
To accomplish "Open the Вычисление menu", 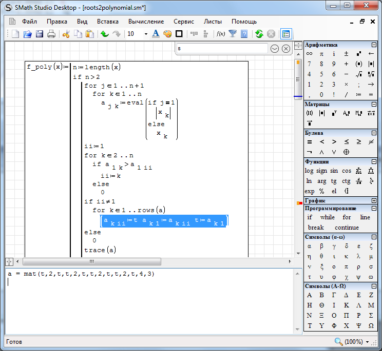I will (146, 22).
